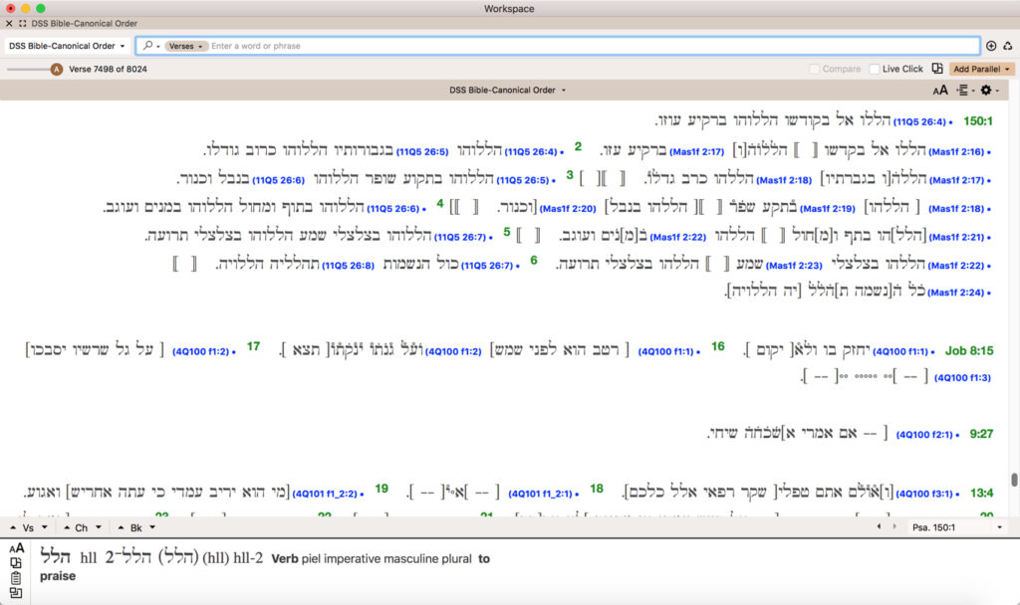
Task: Click the text size icon in pane header
Action: [939, 91]
